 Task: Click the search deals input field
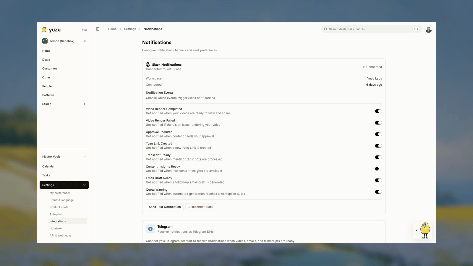(x=372, y=29)
